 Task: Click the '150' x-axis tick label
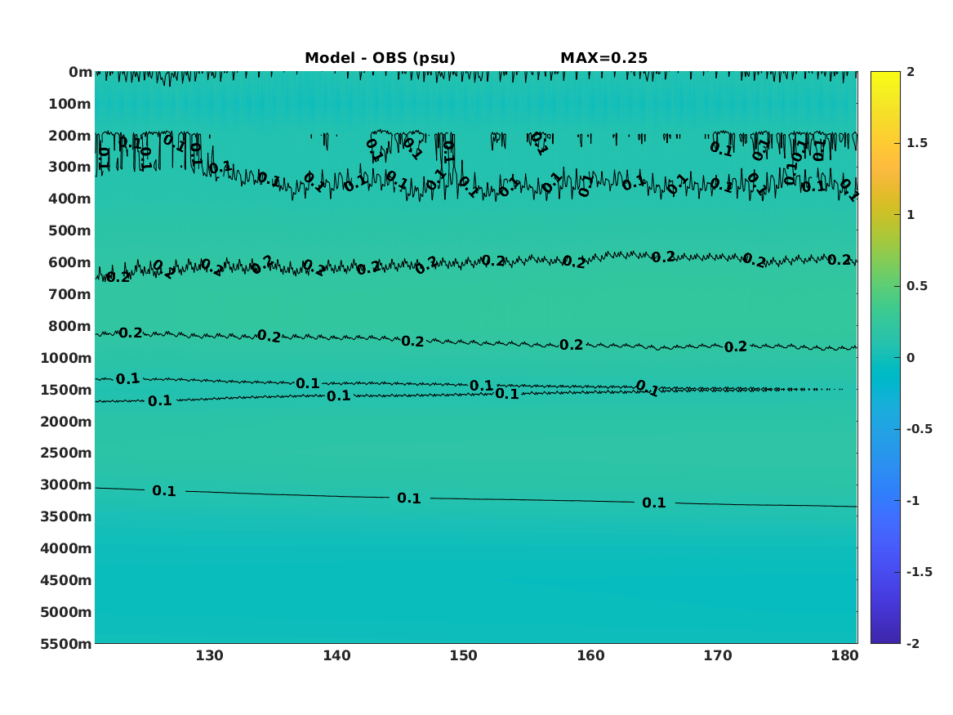[464, 656]
